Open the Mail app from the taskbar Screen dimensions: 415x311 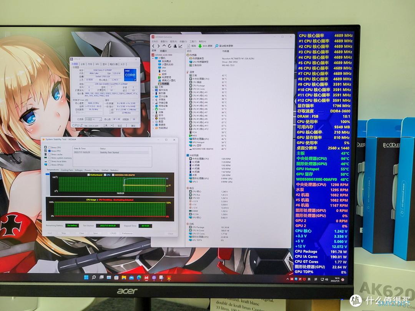(131, 278)
